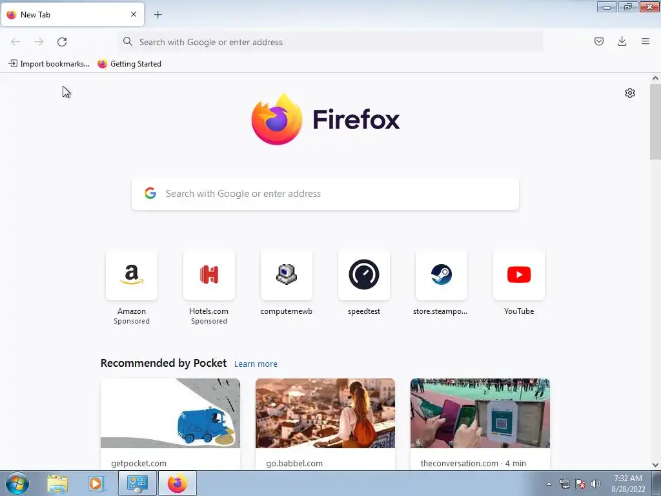Screen dimensions: 661x496
Task: Click the taskbar clock and date
Action: click(x=628, y=484)
